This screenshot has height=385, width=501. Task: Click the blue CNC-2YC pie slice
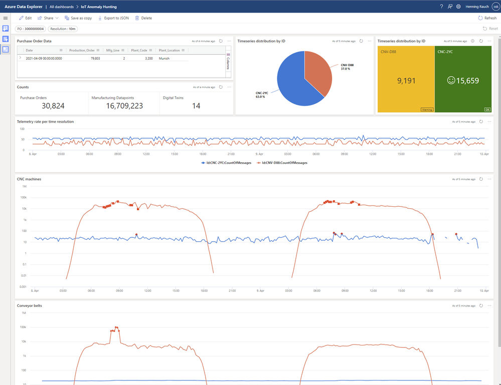pos(292,84)
